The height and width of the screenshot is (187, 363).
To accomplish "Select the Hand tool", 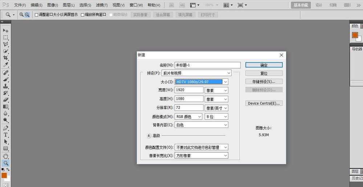I will click(5, 156).
